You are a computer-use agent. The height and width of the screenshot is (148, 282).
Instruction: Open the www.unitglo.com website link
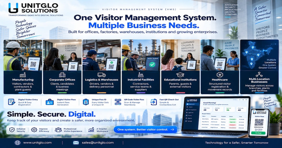point(37,143)
